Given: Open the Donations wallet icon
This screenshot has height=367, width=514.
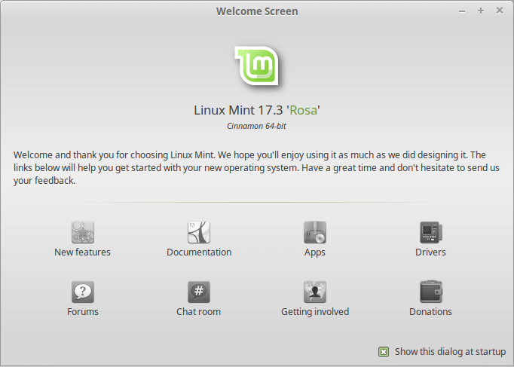Looking at the screenshot, I should coord(431,292).
